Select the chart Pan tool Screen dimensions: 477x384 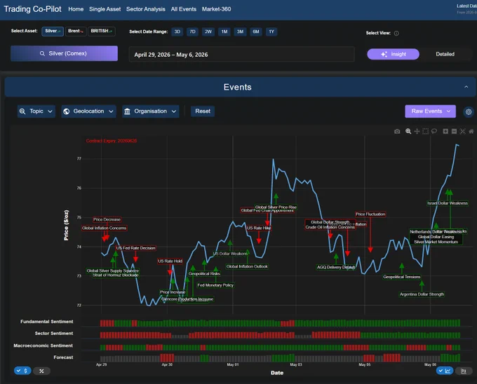coord(417,131)
